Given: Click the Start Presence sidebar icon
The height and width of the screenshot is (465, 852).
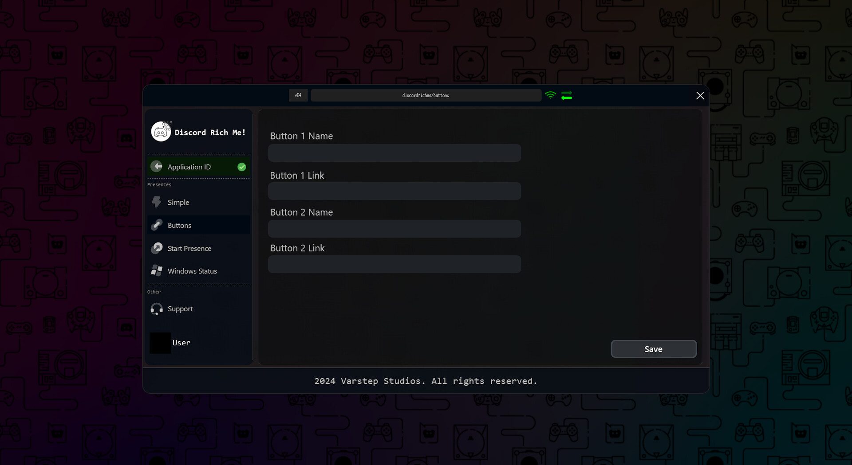Looking at the screenshot, I should tap(157, 248).
